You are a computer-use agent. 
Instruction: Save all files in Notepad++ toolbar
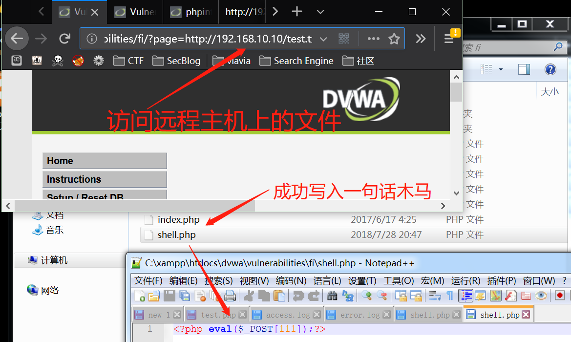pyautogui.click(x=185, y=296)
